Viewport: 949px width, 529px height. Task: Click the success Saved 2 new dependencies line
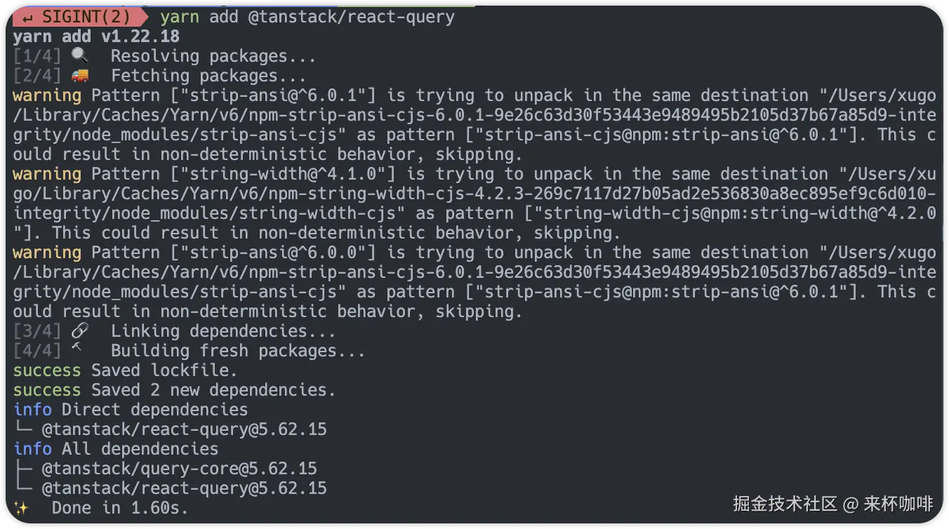click(x=174, y=390)
